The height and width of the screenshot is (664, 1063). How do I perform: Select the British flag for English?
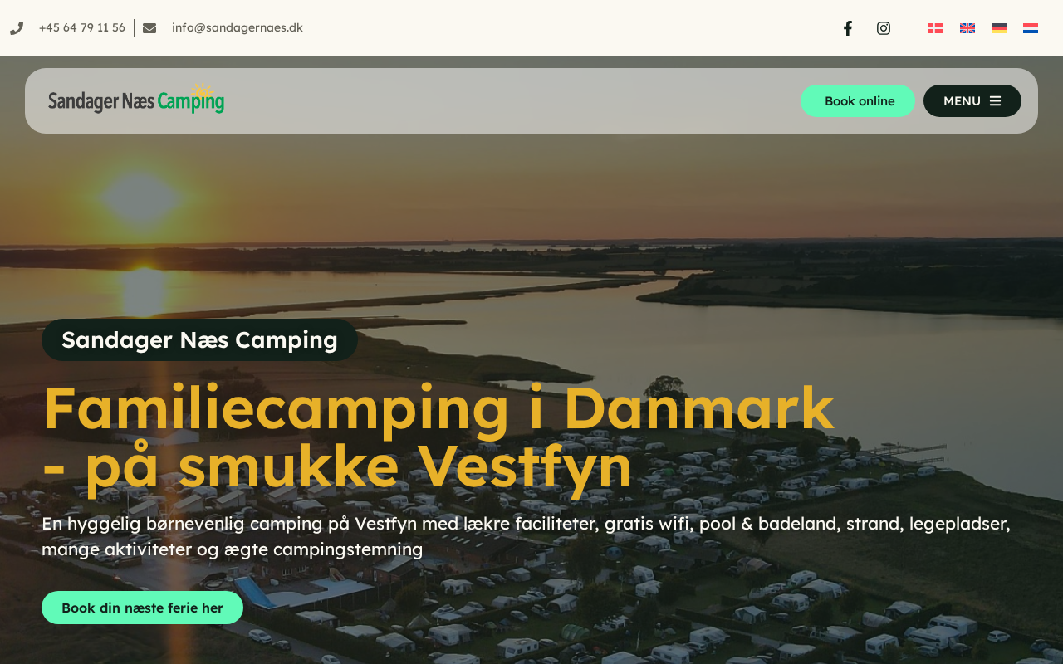[967, 28]
